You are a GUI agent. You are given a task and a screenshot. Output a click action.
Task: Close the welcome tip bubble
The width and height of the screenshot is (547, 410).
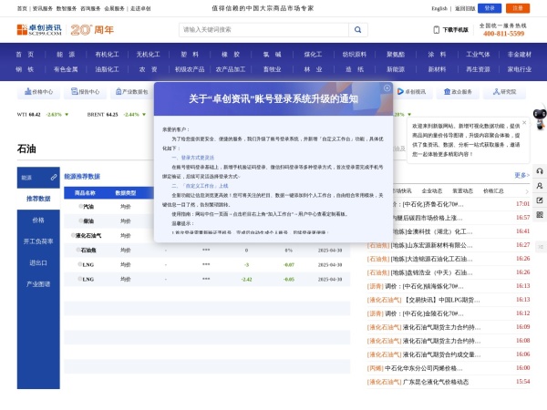pos(524,122)
